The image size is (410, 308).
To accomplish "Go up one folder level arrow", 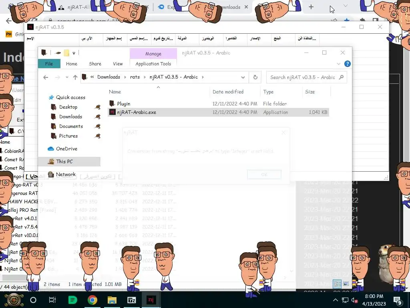I will (x=75, y=77).
